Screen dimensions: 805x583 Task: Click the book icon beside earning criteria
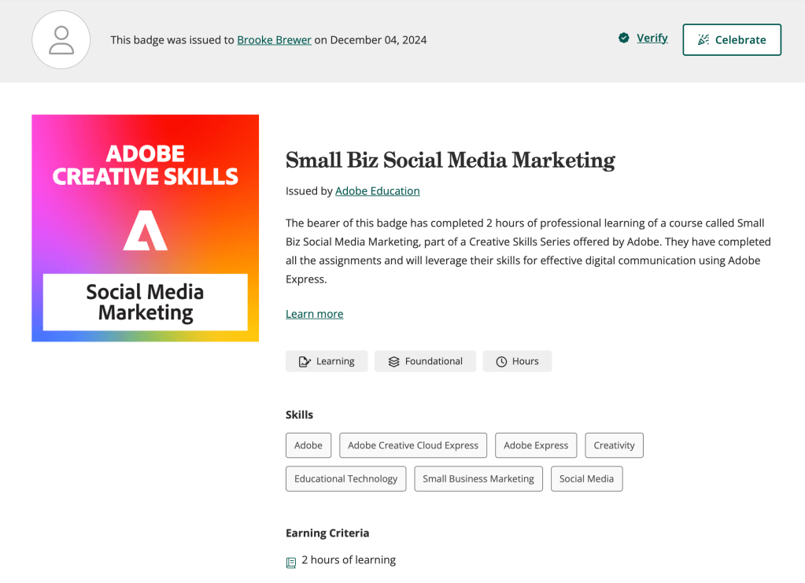coord(291,562)
